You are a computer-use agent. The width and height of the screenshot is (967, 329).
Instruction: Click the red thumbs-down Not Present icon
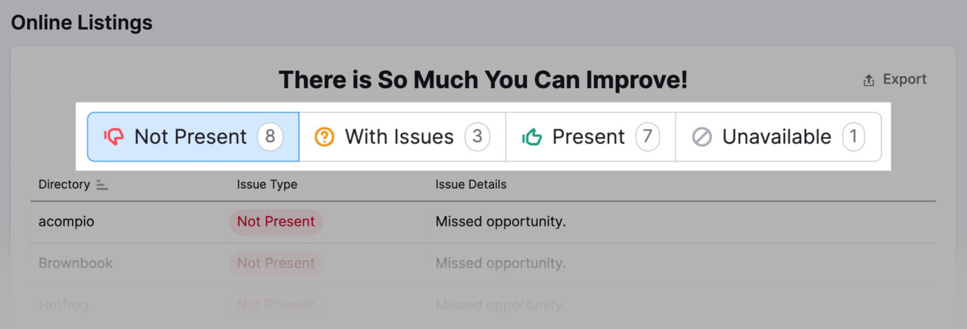(x=114, y=137)
